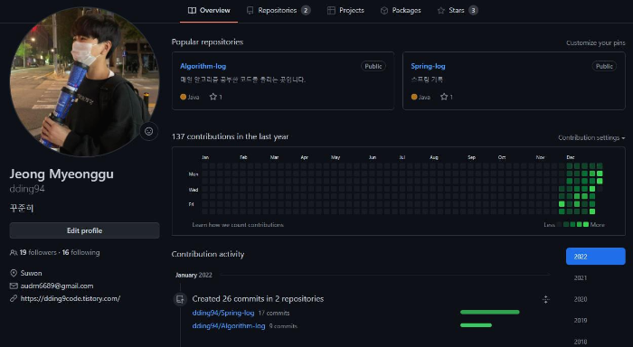Click the Java language dot on Algorithm-log
The width and height of the screenshot is (633, 347).
point(183,97)
